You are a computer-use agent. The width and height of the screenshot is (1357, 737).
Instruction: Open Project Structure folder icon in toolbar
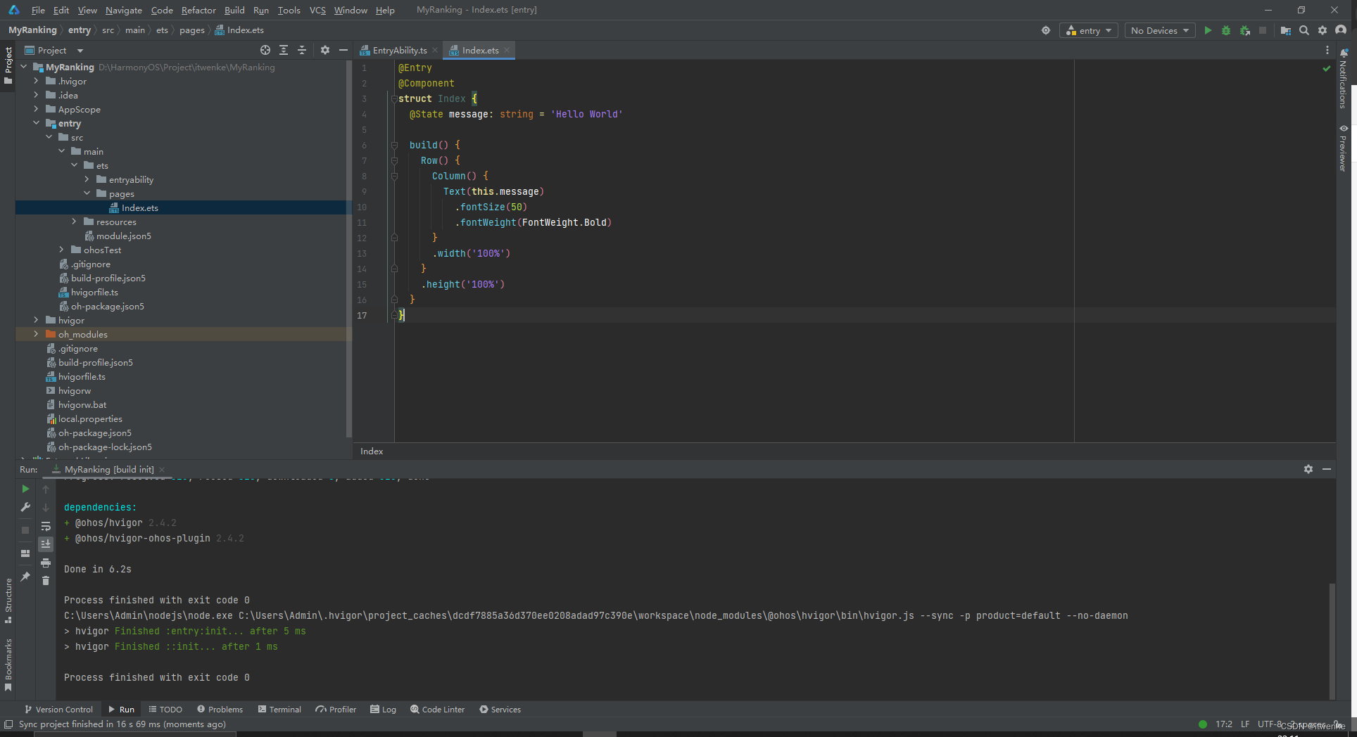1285,30
